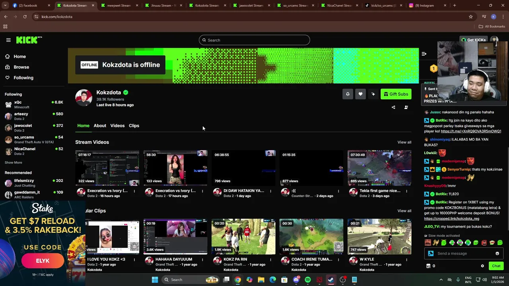The height and width of the screenshot is (286, 509).
Task: Reload the page in Chrome
Action: 25,17
